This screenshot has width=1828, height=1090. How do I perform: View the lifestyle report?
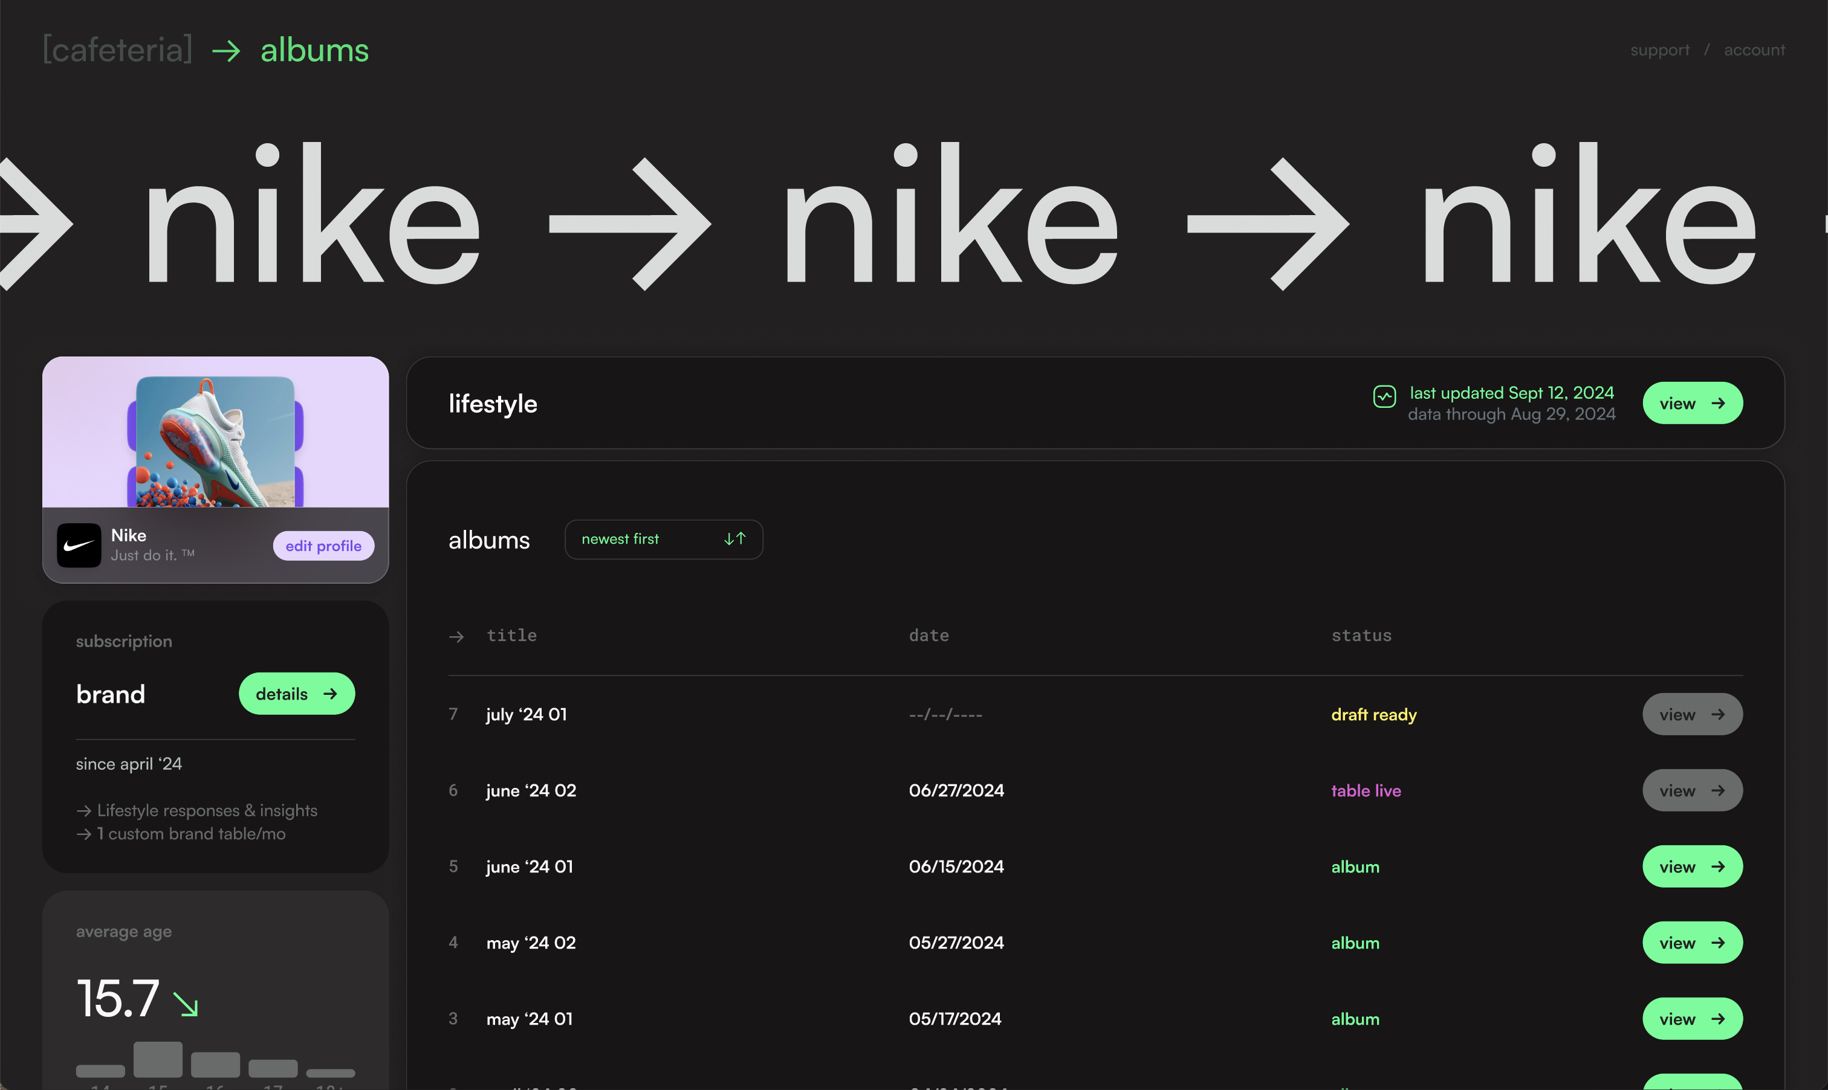[1691, 403]
